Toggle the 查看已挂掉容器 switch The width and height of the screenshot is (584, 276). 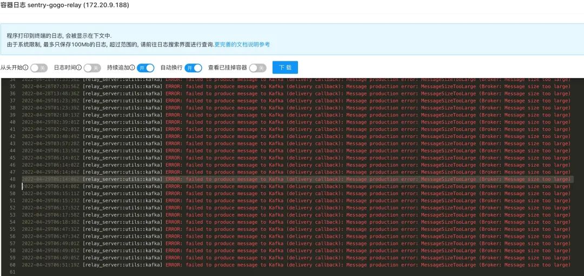(258, 68)
